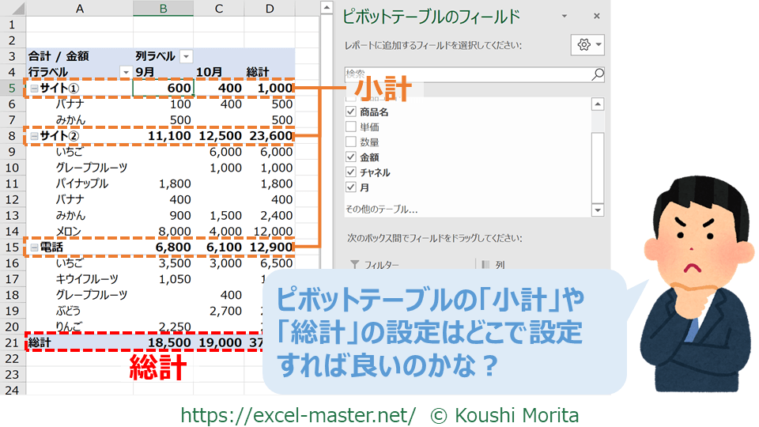Viewport: 759px width, 427px height.
Task: Check the 単価 field checkbox
Action: point(352,127)
